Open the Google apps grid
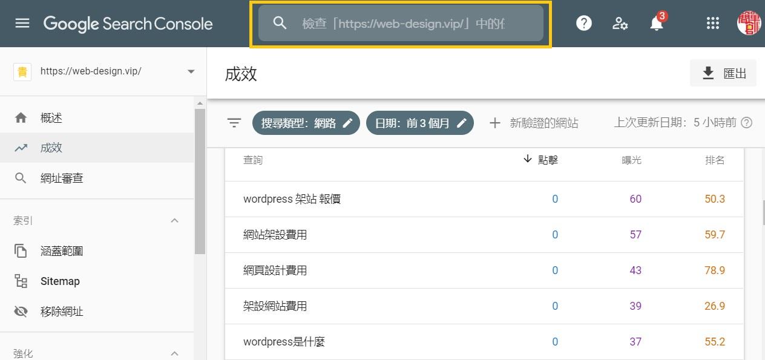Image resolution: width=765 pixels, height=360 pixels. 713,24
